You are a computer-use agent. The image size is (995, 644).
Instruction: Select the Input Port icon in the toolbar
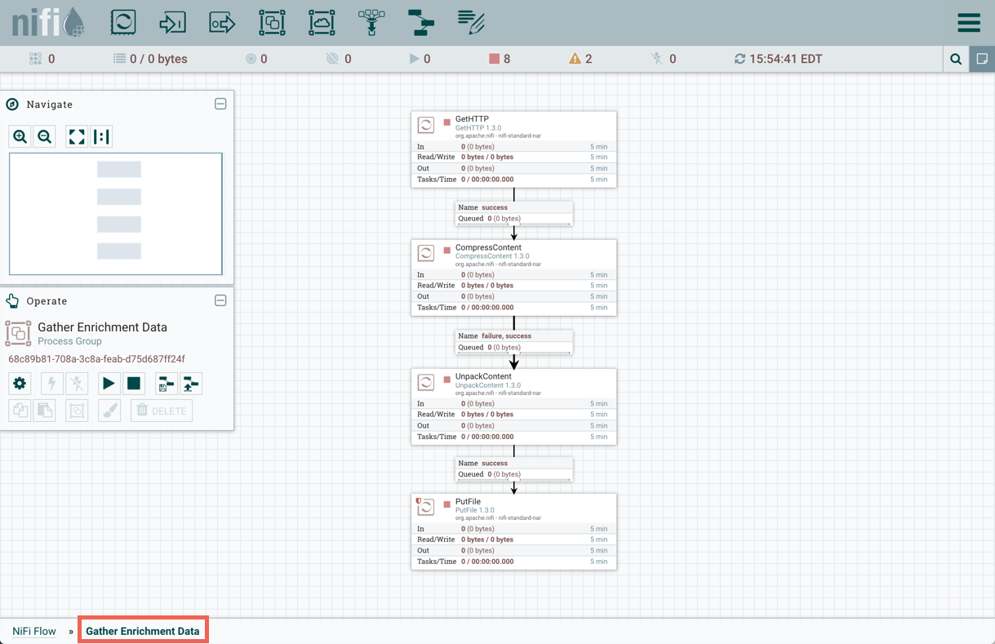[x=172, y=22]
